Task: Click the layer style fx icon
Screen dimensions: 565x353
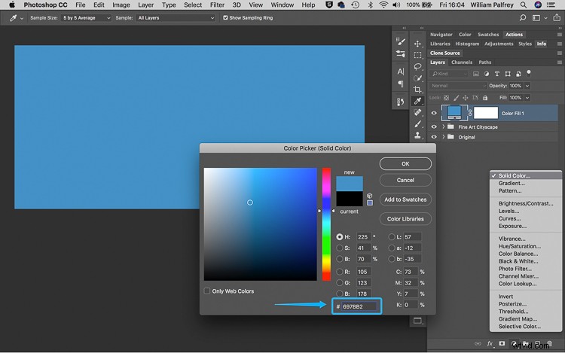Action: (490, 344)
